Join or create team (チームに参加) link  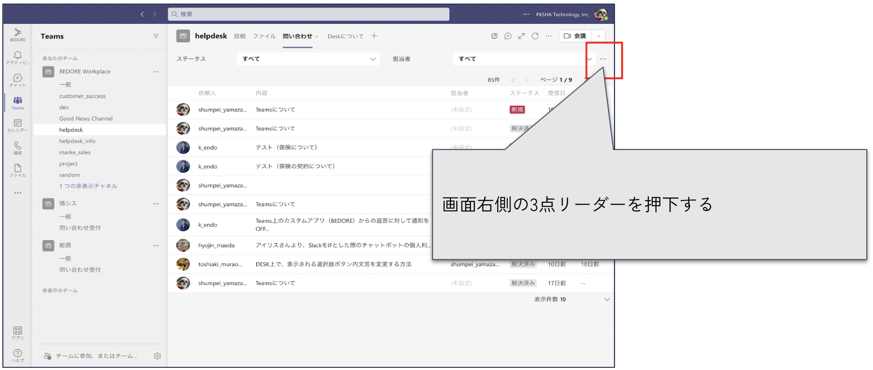91,356
